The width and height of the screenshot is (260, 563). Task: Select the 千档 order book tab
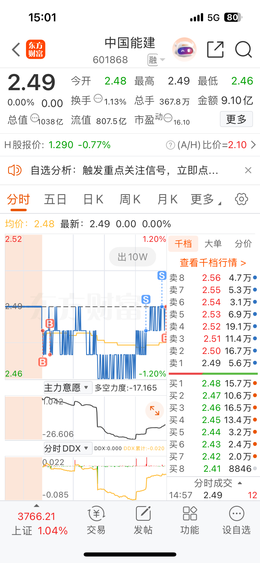pos(183,244)
